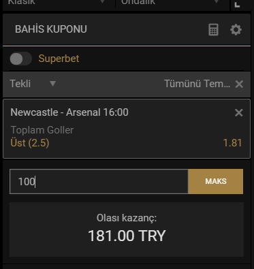
Task: Click the Olası kazanç label
Action: [127, 218]
